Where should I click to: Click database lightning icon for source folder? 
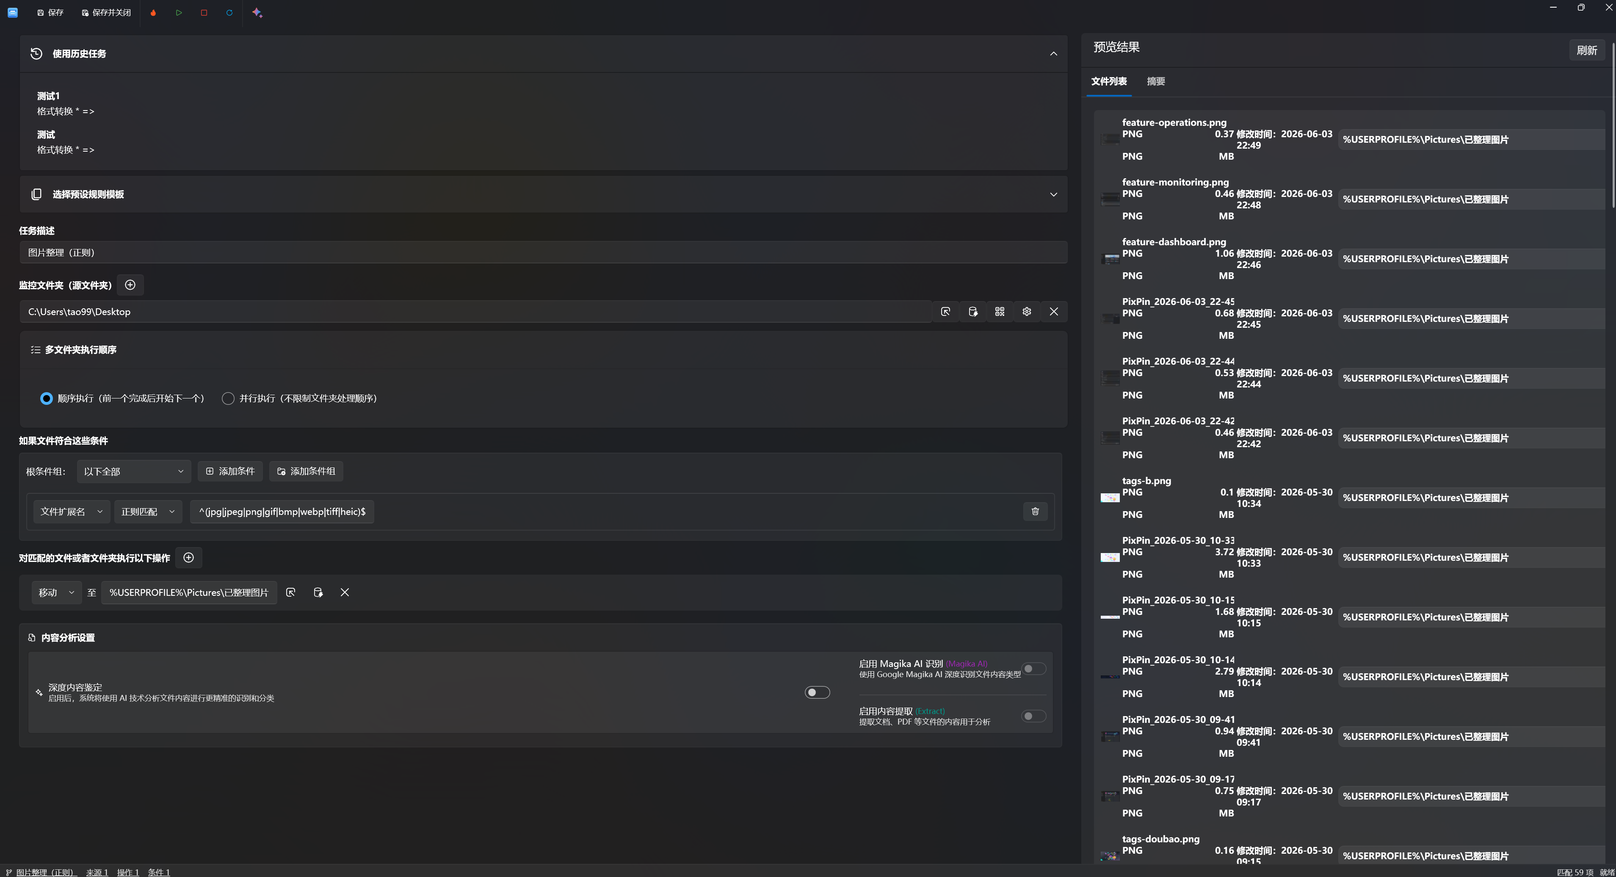pyautogui.click(x=972, y=312)
